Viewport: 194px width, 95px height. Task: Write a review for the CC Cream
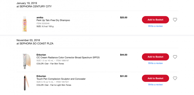click(x=155, y=63)
